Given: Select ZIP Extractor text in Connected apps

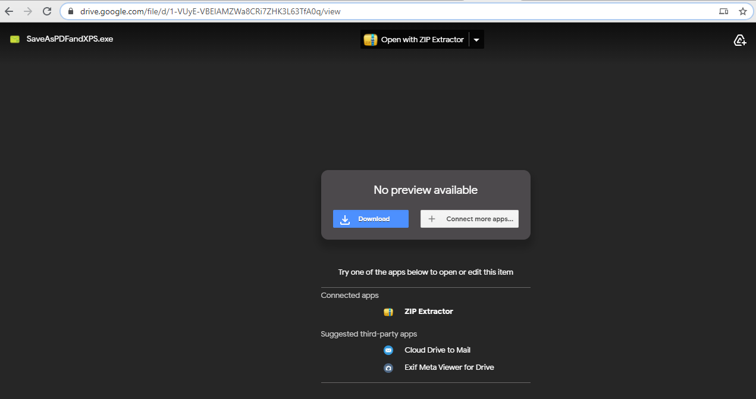Looking at the screenshot, I should point(428,312).
